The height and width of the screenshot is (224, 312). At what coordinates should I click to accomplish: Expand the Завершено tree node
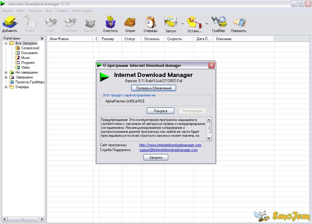tap(6, 77)
